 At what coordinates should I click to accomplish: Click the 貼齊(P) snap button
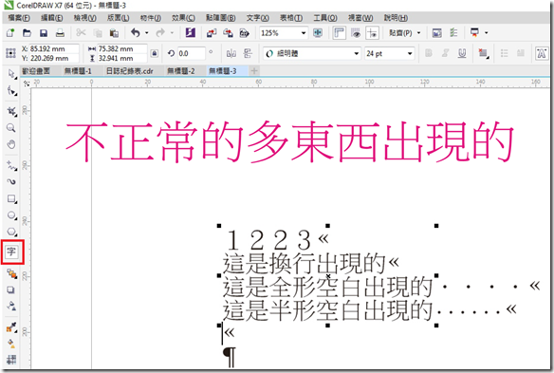point(404,33)
